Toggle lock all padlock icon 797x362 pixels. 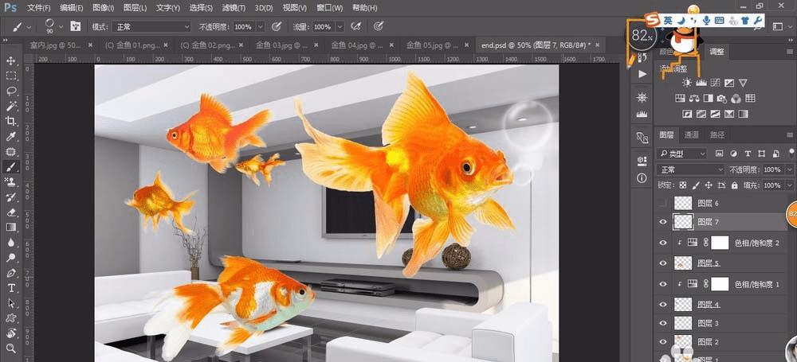point(736,185)
